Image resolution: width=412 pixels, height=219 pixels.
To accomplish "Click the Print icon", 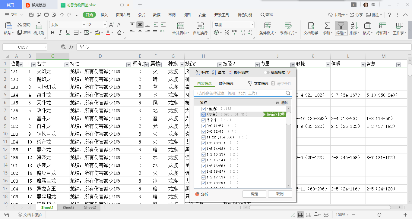I will (x=46, y=15).
